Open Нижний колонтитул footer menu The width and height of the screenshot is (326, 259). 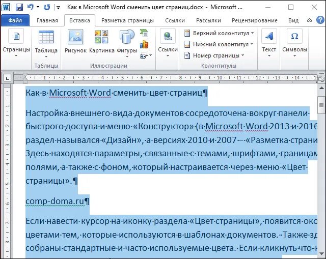(x=219, y=44)
